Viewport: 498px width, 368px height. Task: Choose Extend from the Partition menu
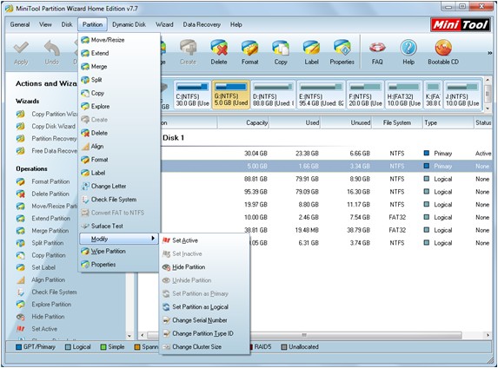click(119, 53)
